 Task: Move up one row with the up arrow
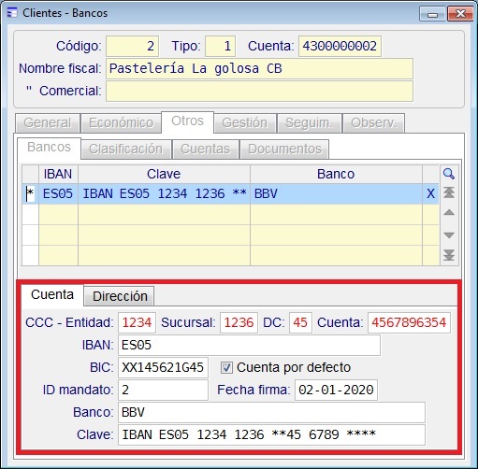[x=449, y=213]
